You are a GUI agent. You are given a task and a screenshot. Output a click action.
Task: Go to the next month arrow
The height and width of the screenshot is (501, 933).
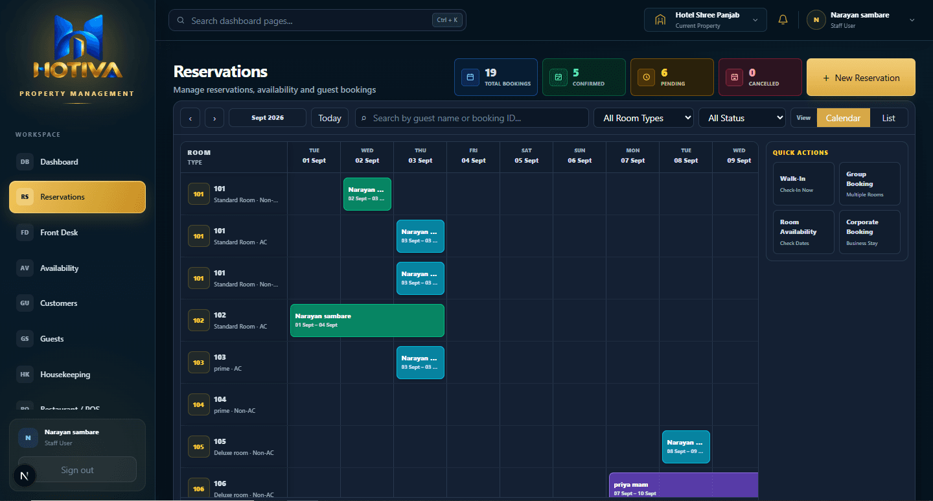(x=214, y=118)
